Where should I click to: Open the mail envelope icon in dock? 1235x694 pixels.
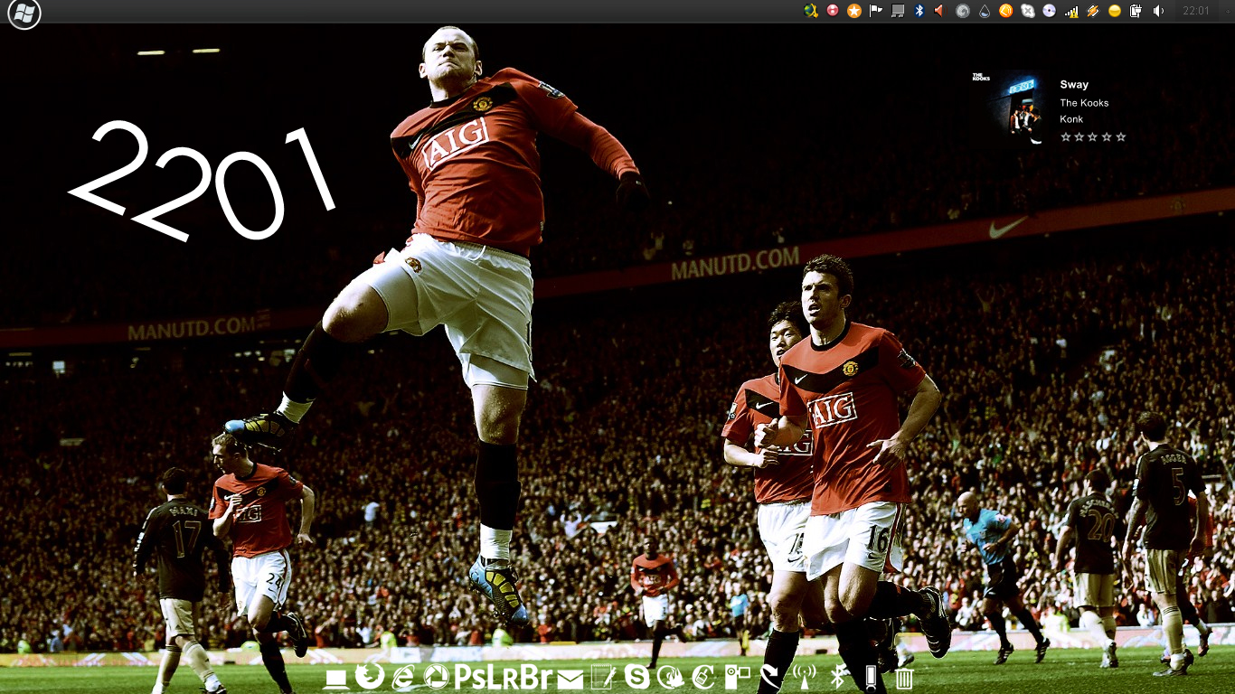click(570, 679)
